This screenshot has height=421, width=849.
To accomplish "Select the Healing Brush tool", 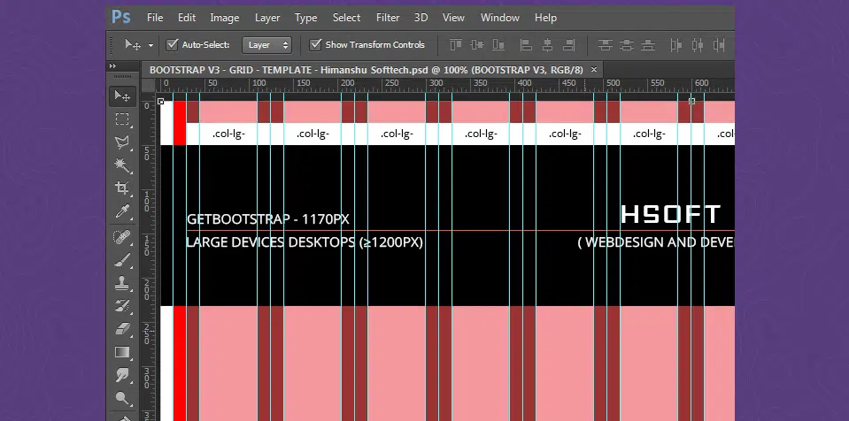I will pyautogui.click(x=122, y=238).
